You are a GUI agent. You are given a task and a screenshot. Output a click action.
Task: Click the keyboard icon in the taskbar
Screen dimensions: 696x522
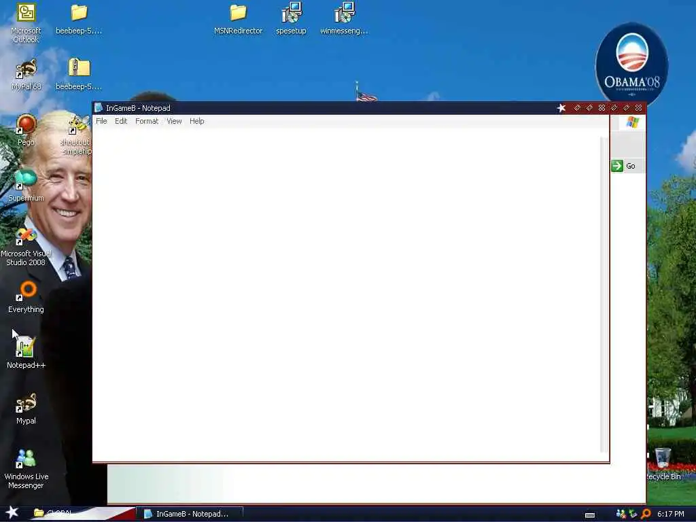[x=590, y=515]
